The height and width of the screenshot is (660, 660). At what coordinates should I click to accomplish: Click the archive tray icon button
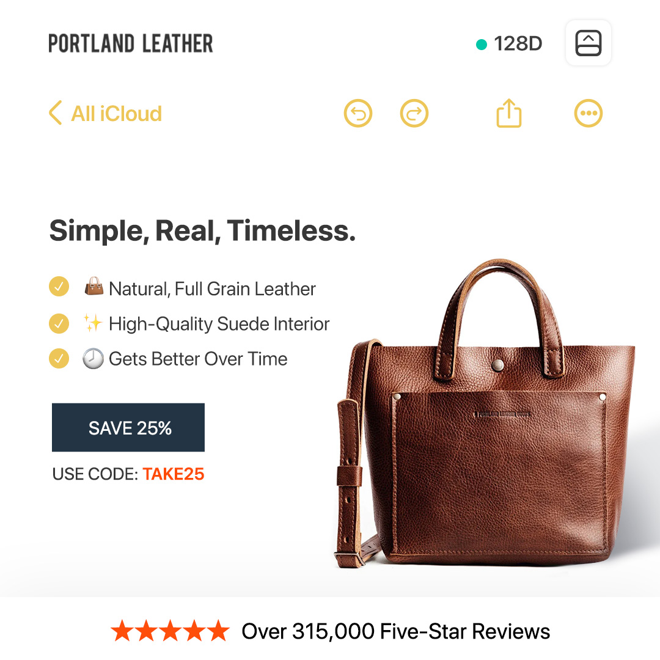[588, 43]
